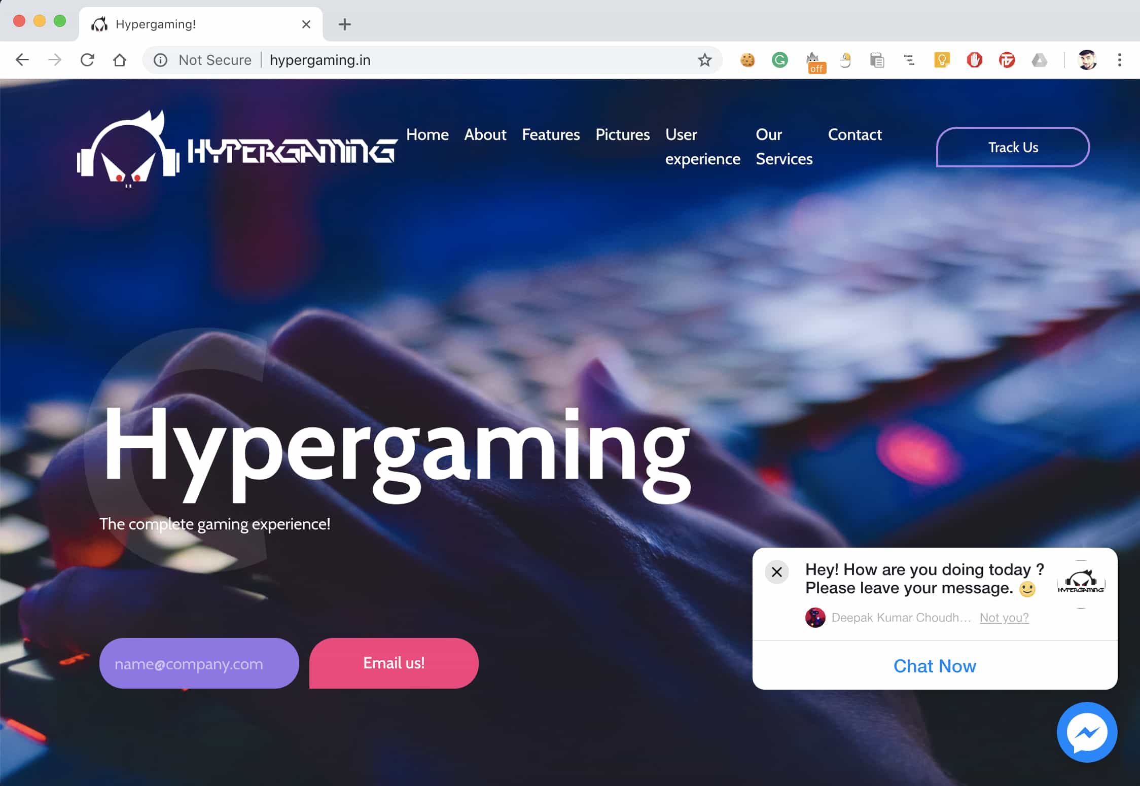The image size is (1140, 786).
Task: Dismiss the chat greeting popup
Action: click(776, 572)
